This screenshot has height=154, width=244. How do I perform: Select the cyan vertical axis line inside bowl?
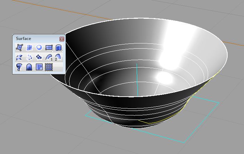tap(137, 81)
